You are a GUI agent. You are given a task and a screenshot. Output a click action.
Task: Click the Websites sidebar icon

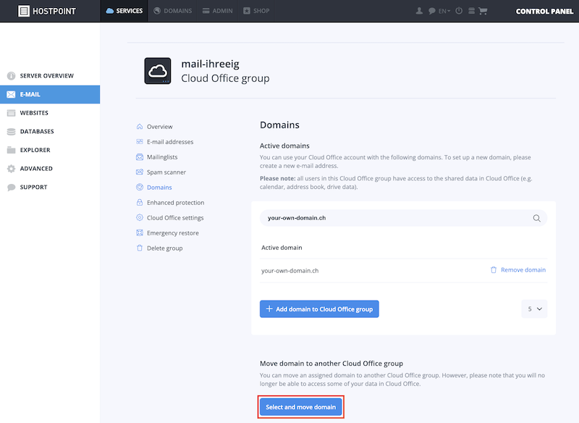tap(11, 113)
